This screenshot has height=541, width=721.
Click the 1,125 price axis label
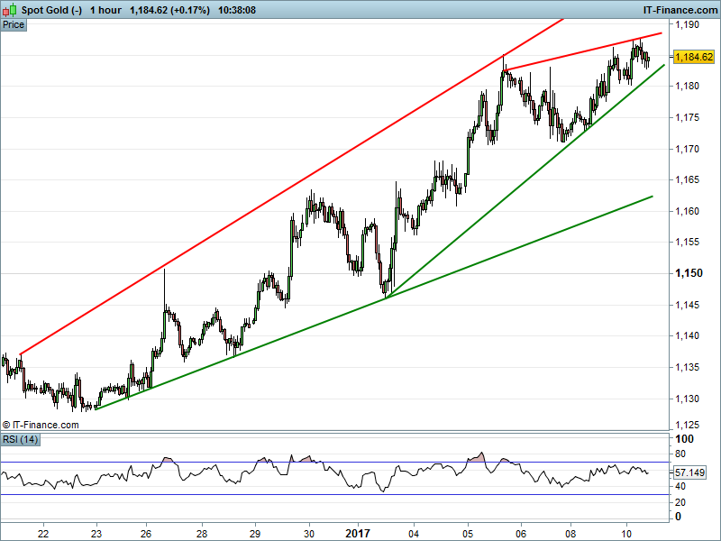pos(687,425)
